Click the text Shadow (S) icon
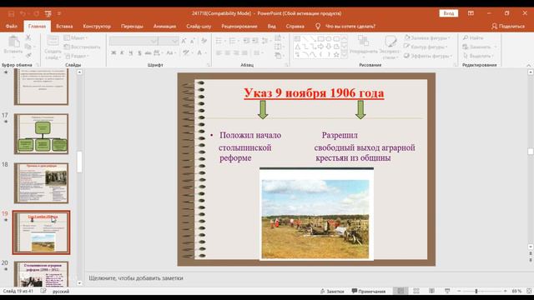 pos(139,53)
